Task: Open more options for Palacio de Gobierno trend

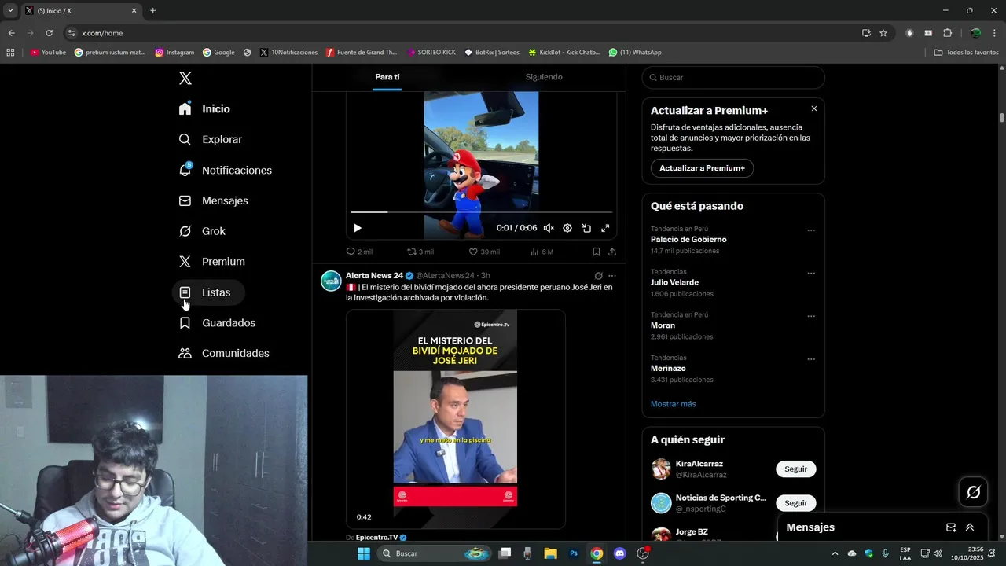Action: [x=811, y=230]
